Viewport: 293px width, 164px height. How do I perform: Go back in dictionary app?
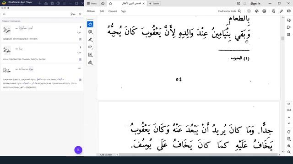[x=4, y=14]
